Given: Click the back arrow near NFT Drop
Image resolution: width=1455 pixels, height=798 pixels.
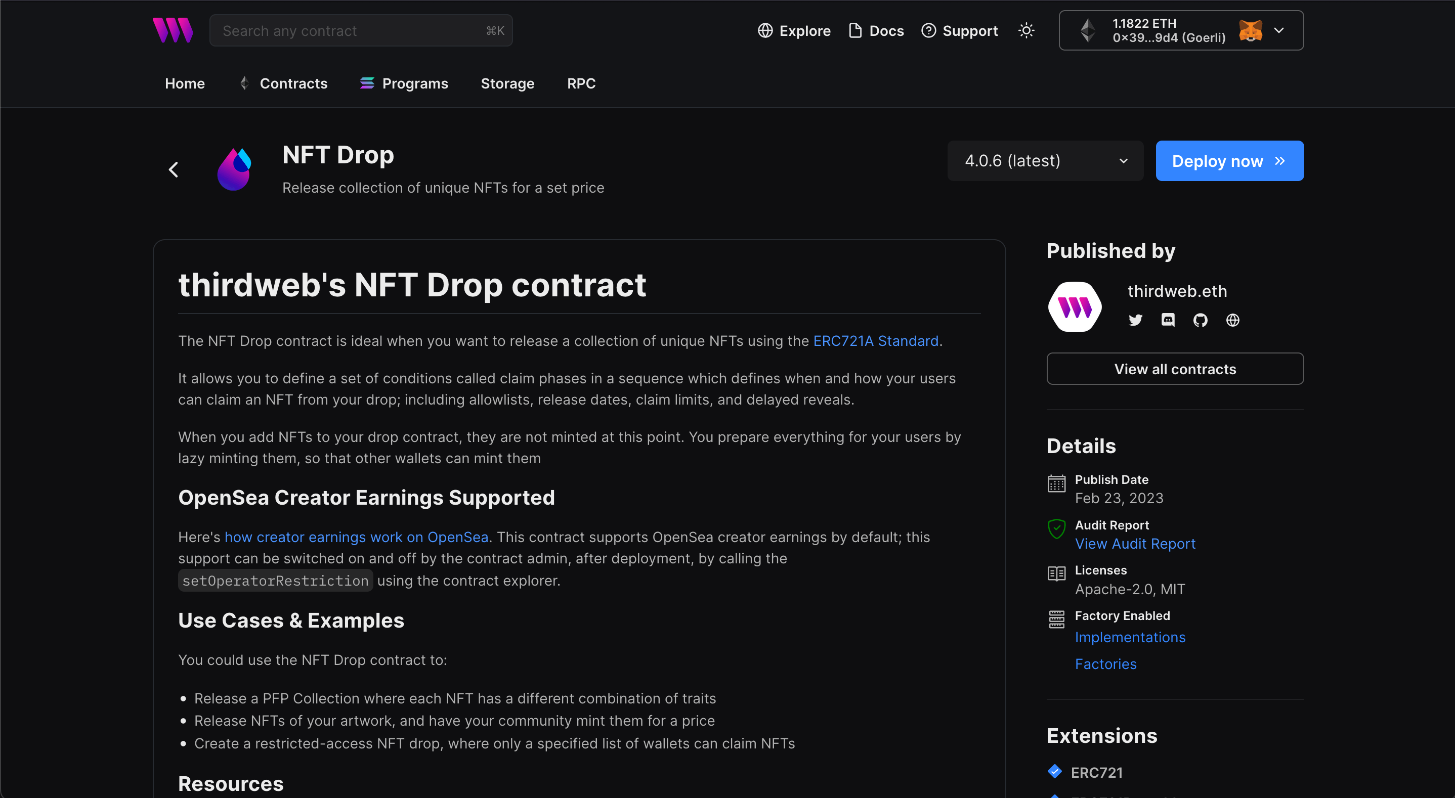Looking at the screenshot, I should (174, 169).
